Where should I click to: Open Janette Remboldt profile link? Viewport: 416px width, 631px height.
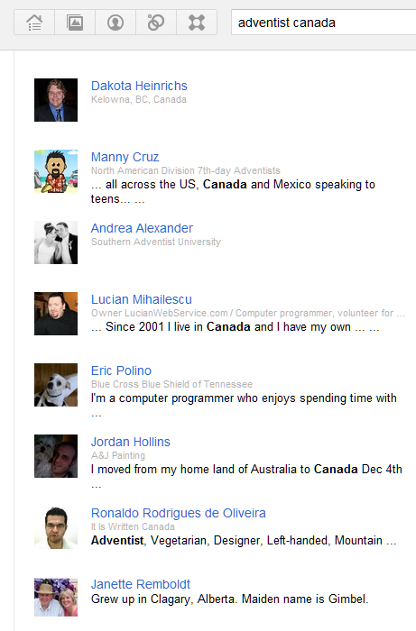point(141,584)
